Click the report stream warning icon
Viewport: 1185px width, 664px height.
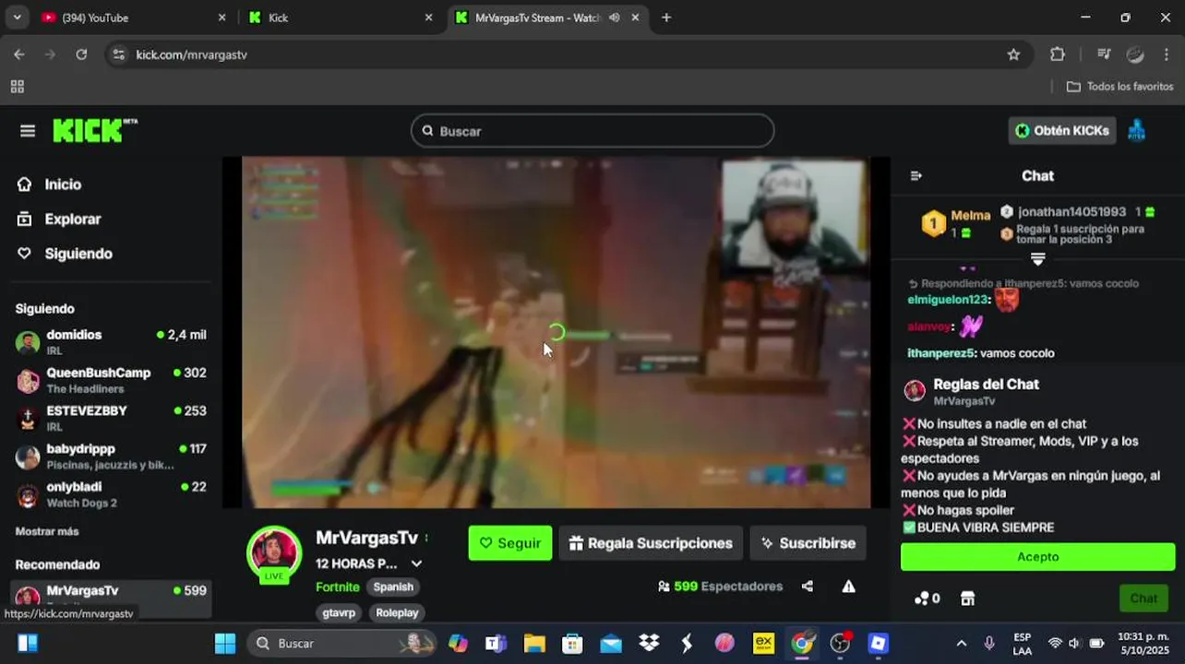pyautogui.click(x=848, y=587)
